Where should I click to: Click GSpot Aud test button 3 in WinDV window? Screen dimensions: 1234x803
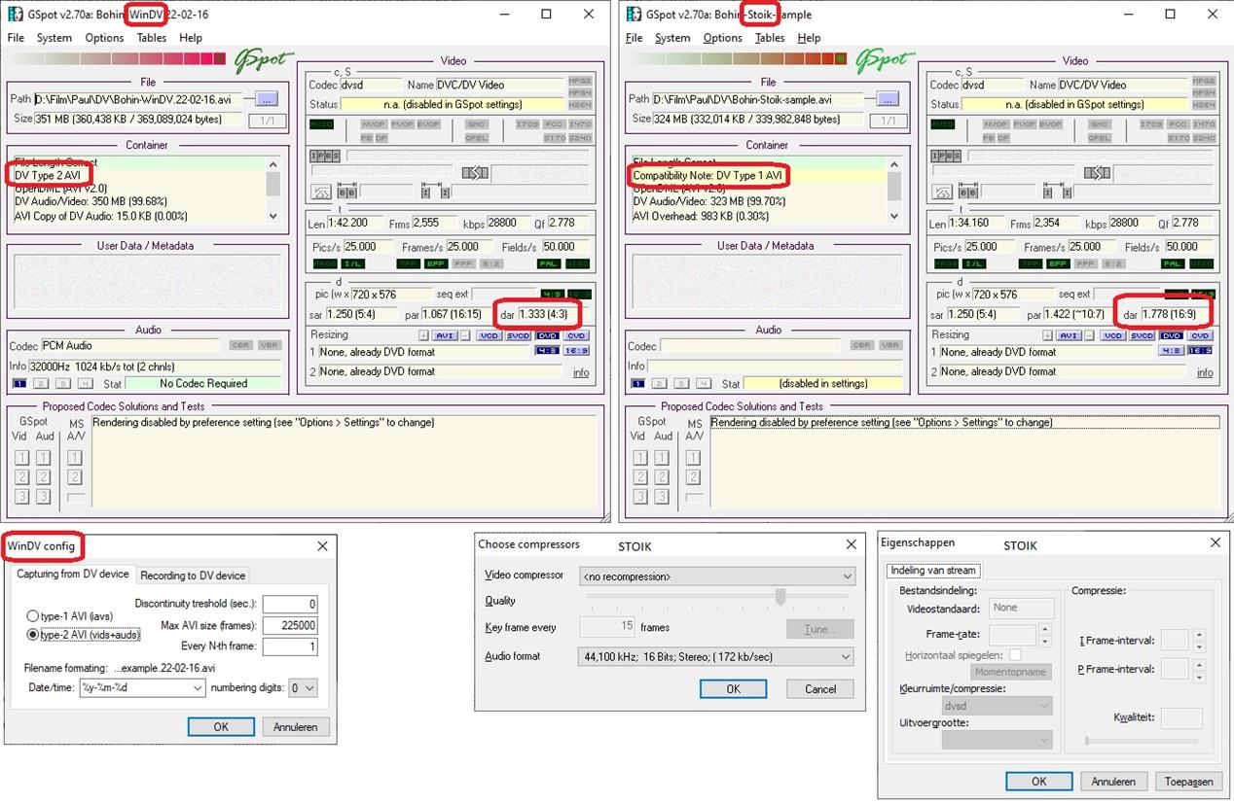point(44,497)
